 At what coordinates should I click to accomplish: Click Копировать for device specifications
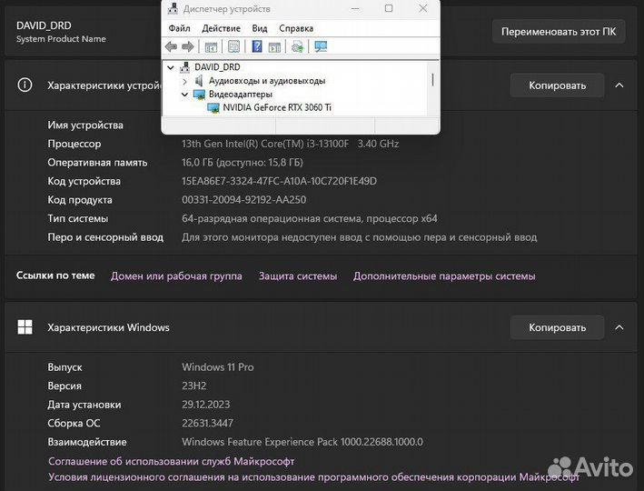(x=558, y=85)
